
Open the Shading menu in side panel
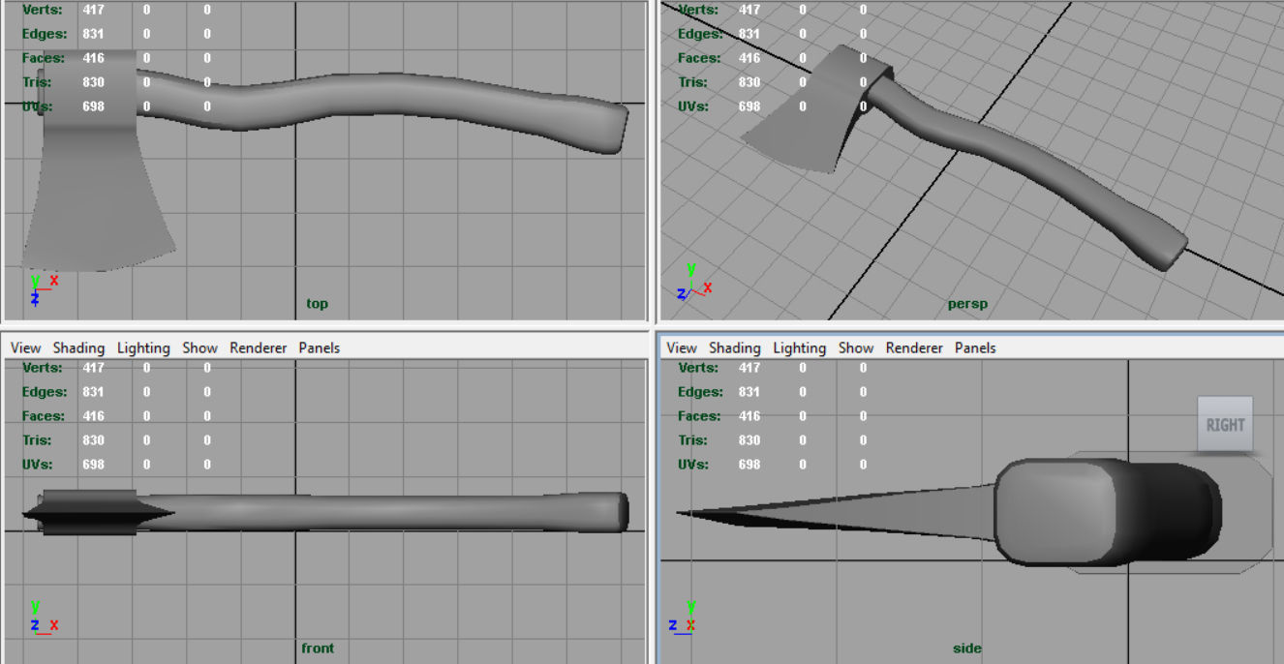734,347
